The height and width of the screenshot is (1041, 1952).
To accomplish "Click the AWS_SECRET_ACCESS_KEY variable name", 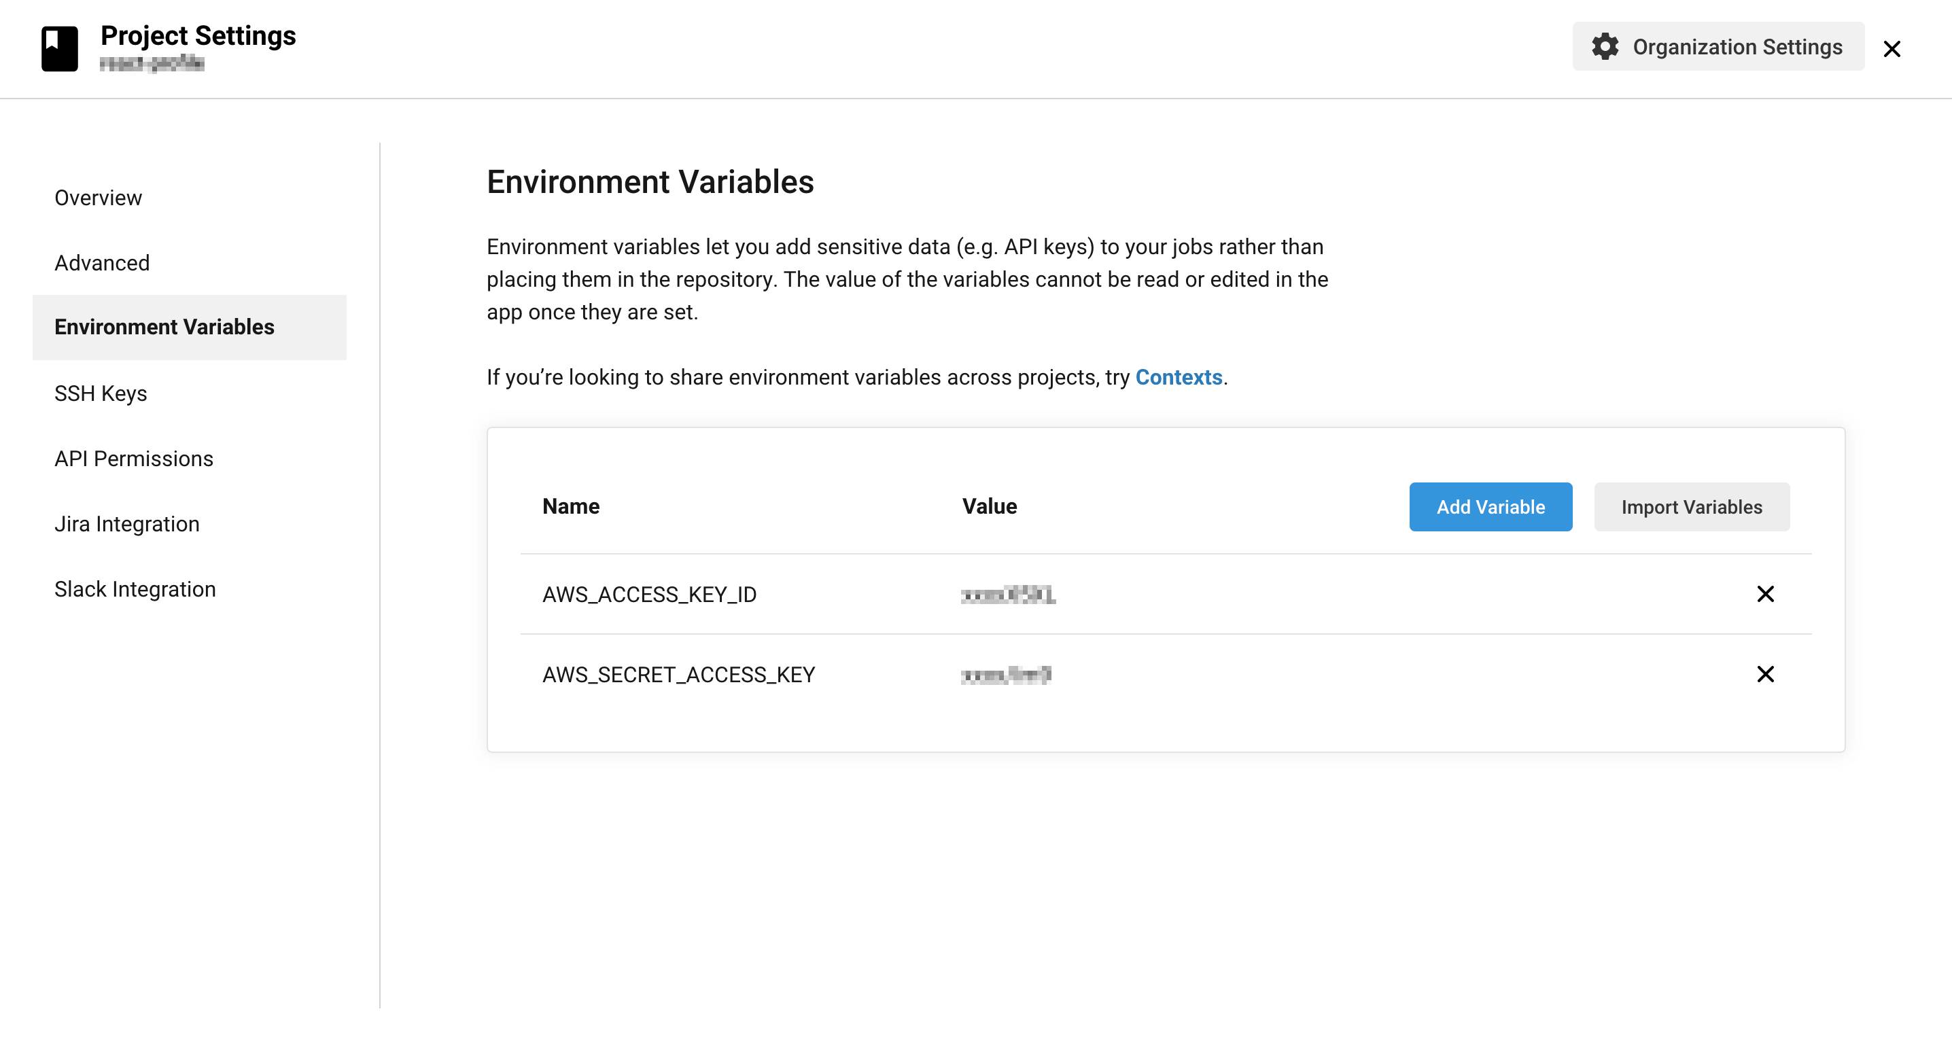I will coord(678,675).
